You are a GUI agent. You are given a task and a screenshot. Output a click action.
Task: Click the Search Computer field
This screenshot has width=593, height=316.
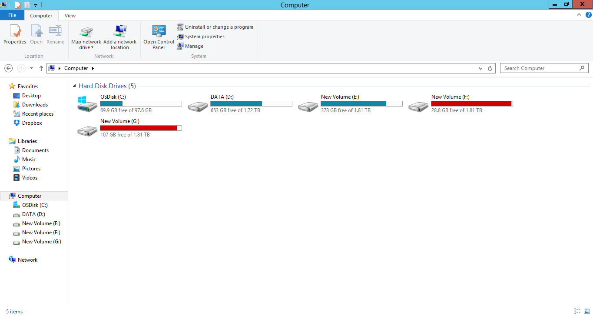tap(544, 68)
